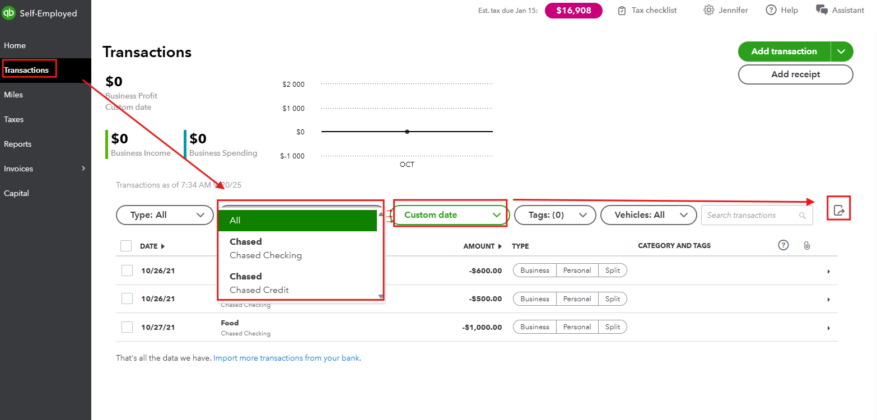Open the Vehicles: All filter dropdown

coord(647,215)
